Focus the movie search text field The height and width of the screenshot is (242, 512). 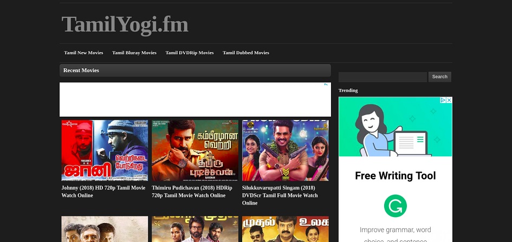(x=383, y=77)
